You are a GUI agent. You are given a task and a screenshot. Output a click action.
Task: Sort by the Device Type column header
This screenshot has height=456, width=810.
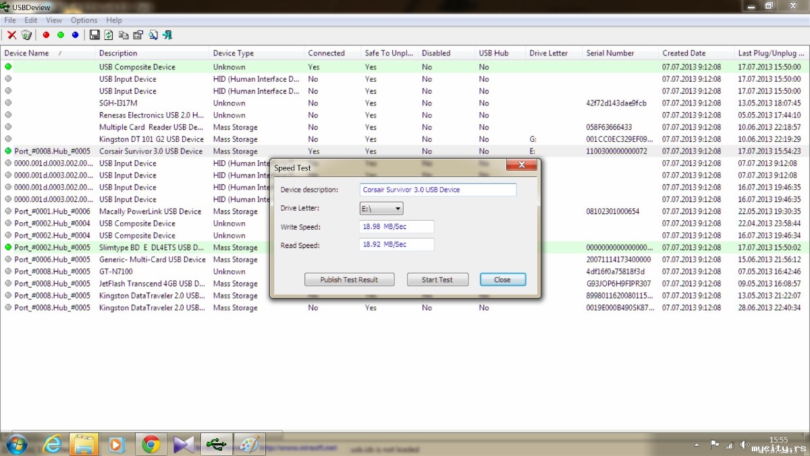[256, 53]
